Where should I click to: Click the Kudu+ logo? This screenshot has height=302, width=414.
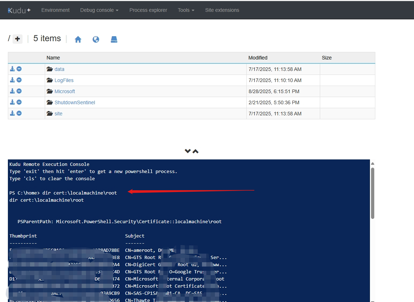(x=18, y=10)
